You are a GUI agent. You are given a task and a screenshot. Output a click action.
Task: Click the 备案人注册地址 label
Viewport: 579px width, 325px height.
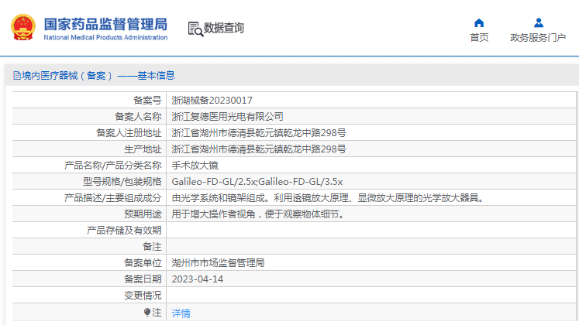[x=129, y=132]
